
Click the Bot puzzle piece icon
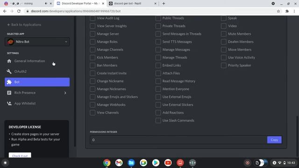pos(9,82)
